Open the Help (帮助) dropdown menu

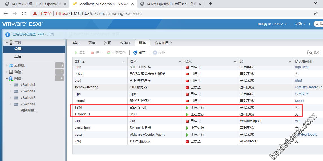[x=300, y=24]
